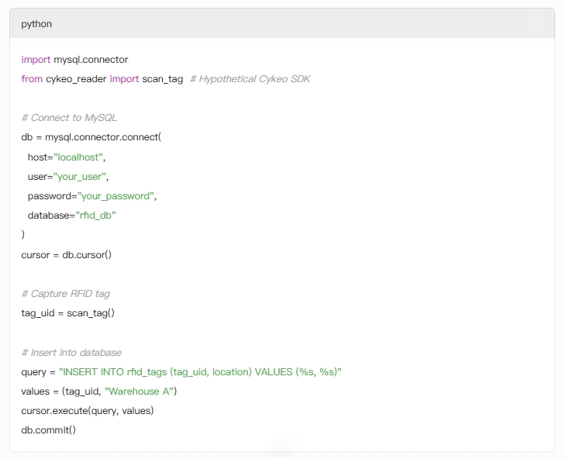566x459 pixels.
Task: Click the Capture RFID tag comment
Action: point(66,294)
